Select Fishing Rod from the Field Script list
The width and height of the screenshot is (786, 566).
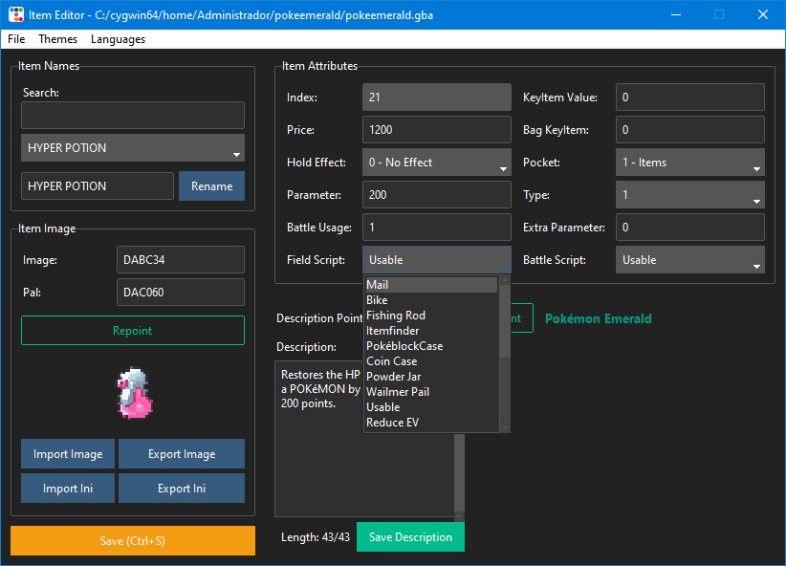(x=396, y=316)
